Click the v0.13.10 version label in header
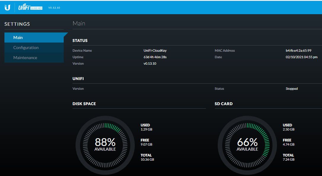The image size is (322, 176). point(54,8)
